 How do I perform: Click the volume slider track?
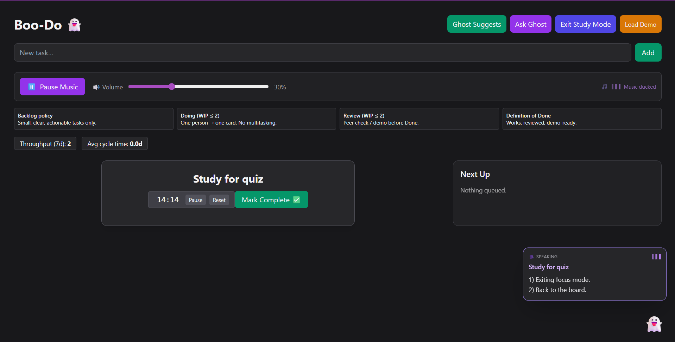pos(198,87)
